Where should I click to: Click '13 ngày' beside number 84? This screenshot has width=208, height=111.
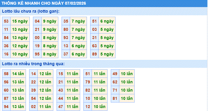pos(20,38)
